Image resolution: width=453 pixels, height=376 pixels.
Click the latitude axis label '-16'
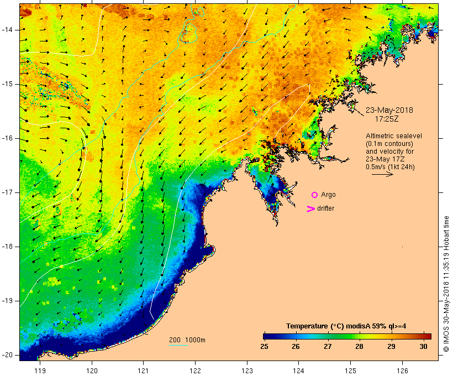pos(7,138)
